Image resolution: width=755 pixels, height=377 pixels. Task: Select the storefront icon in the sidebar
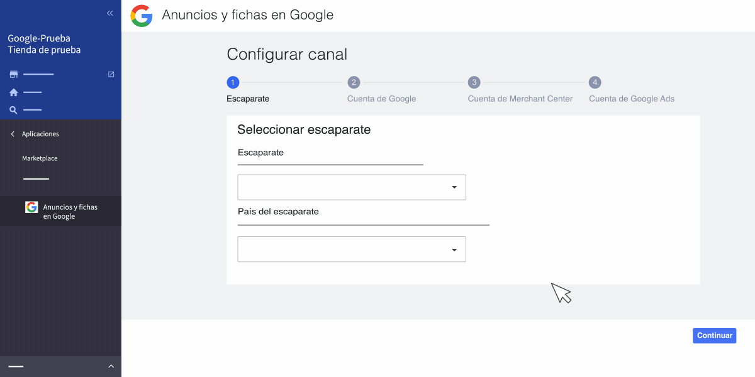13,74
